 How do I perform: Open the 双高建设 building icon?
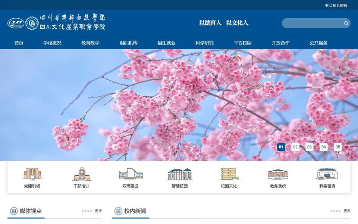tap(131, 174)
